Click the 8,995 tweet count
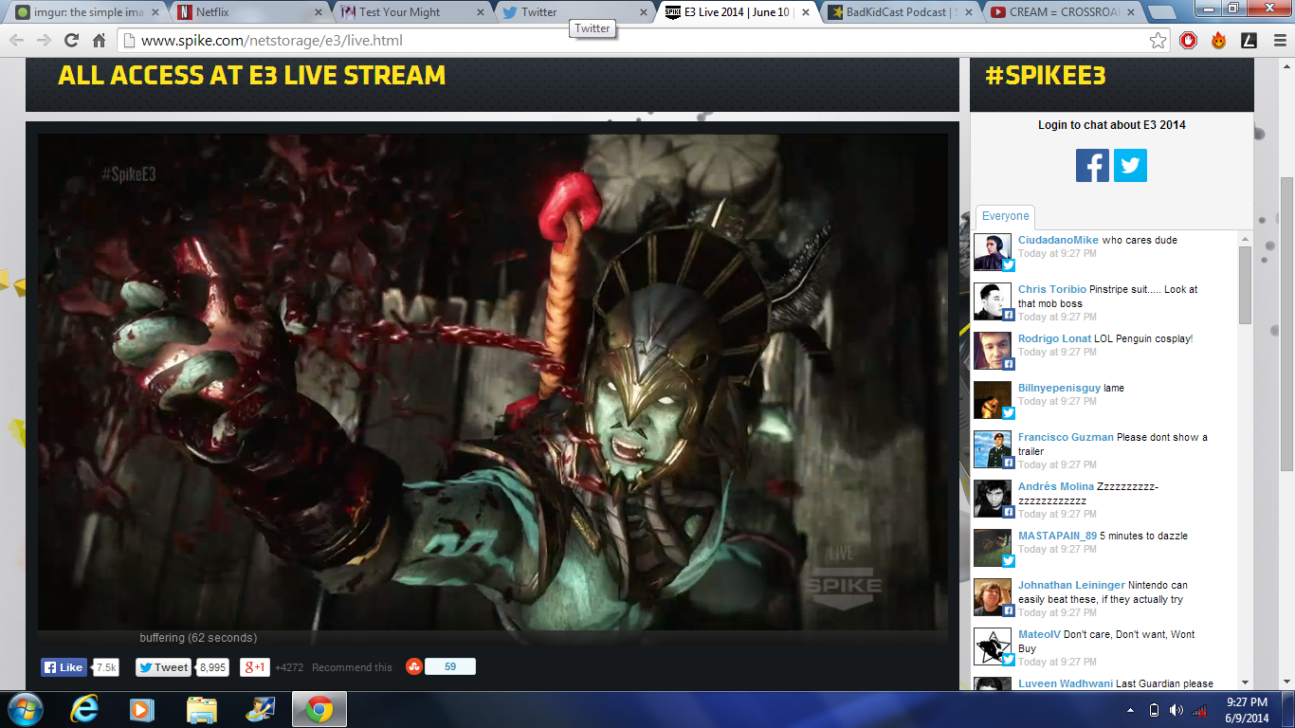This screenshot has height=728, width=1295. click(213, 667)
